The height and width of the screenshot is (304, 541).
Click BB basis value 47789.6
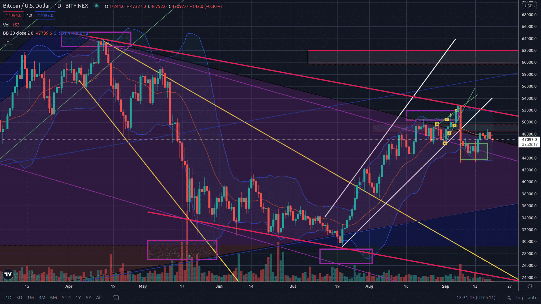coord(44,33)
